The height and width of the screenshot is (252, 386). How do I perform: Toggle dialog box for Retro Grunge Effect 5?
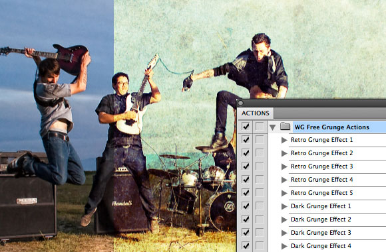tap(260, 193)
